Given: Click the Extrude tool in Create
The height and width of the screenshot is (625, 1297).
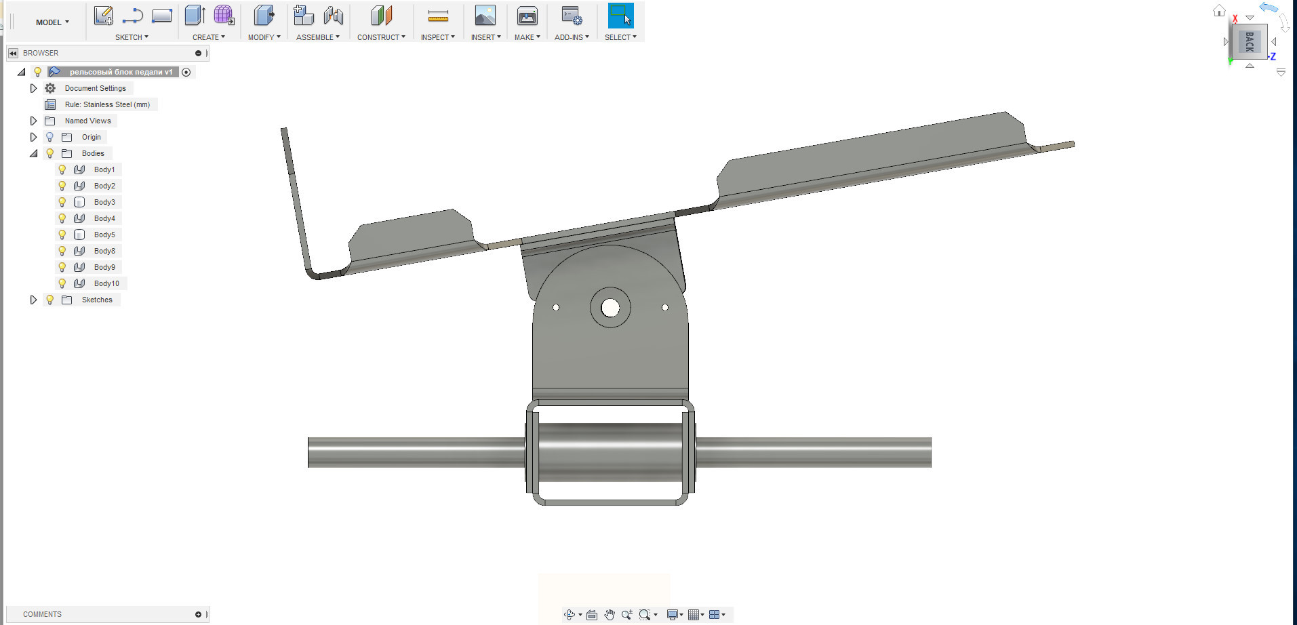Looking at the screenshot, I should pos(195,16).
